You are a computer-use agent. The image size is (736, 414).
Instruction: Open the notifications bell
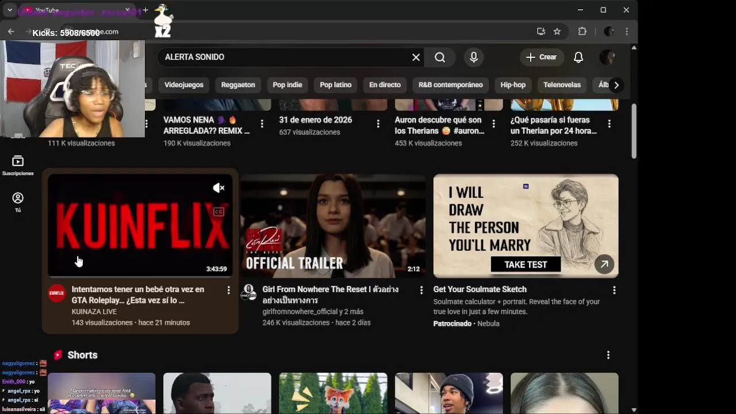(x=578, y=57)
